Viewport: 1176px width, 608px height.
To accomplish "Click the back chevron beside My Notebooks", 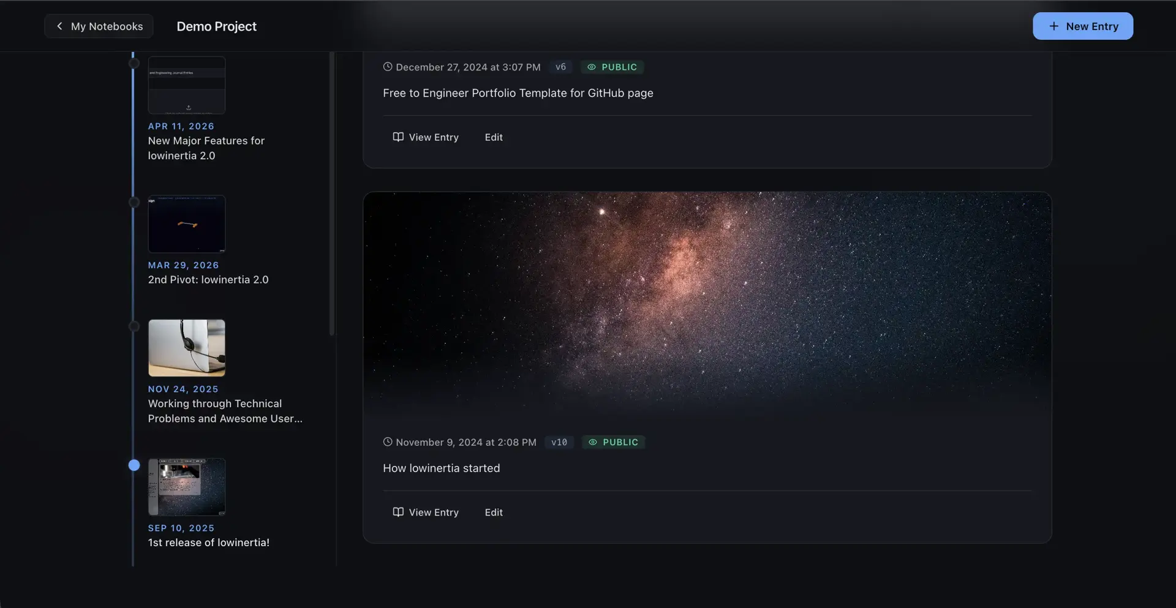I will tap(59, 26).
